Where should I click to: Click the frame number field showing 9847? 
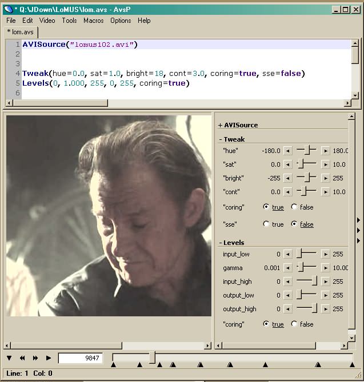click(x=80, y=358)
